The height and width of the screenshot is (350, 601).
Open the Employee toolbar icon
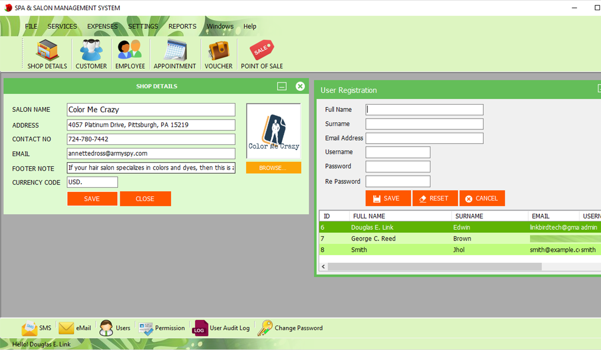pos(130,54)
